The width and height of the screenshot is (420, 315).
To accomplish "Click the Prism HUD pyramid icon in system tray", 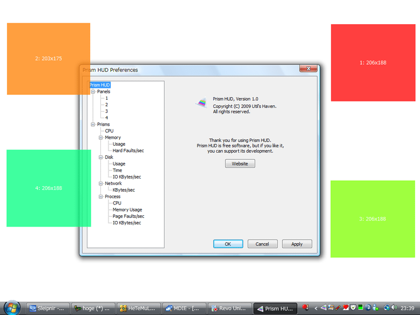I will [323, 307].
